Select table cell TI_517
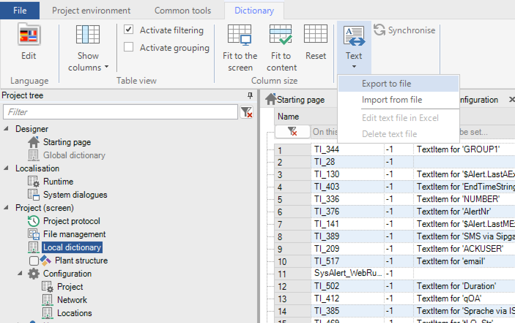The height and width of the screenshot is (323, 515). (348, 261)
